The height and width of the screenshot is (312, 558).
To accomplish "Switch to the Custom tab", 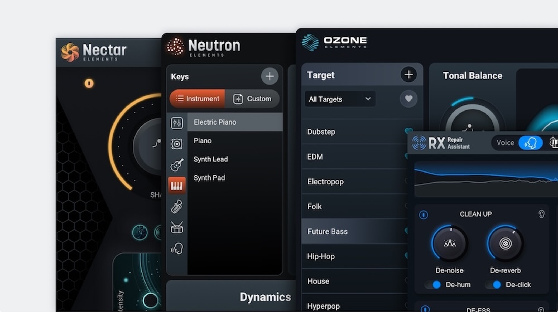I will (252, 99).
